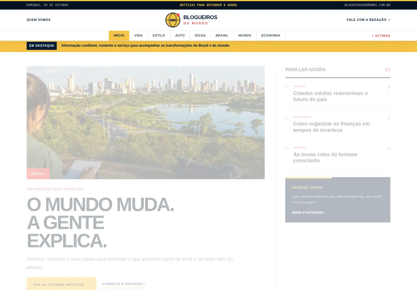Select the Dicas navigation item
417x290 pixels.
point(200,36)
